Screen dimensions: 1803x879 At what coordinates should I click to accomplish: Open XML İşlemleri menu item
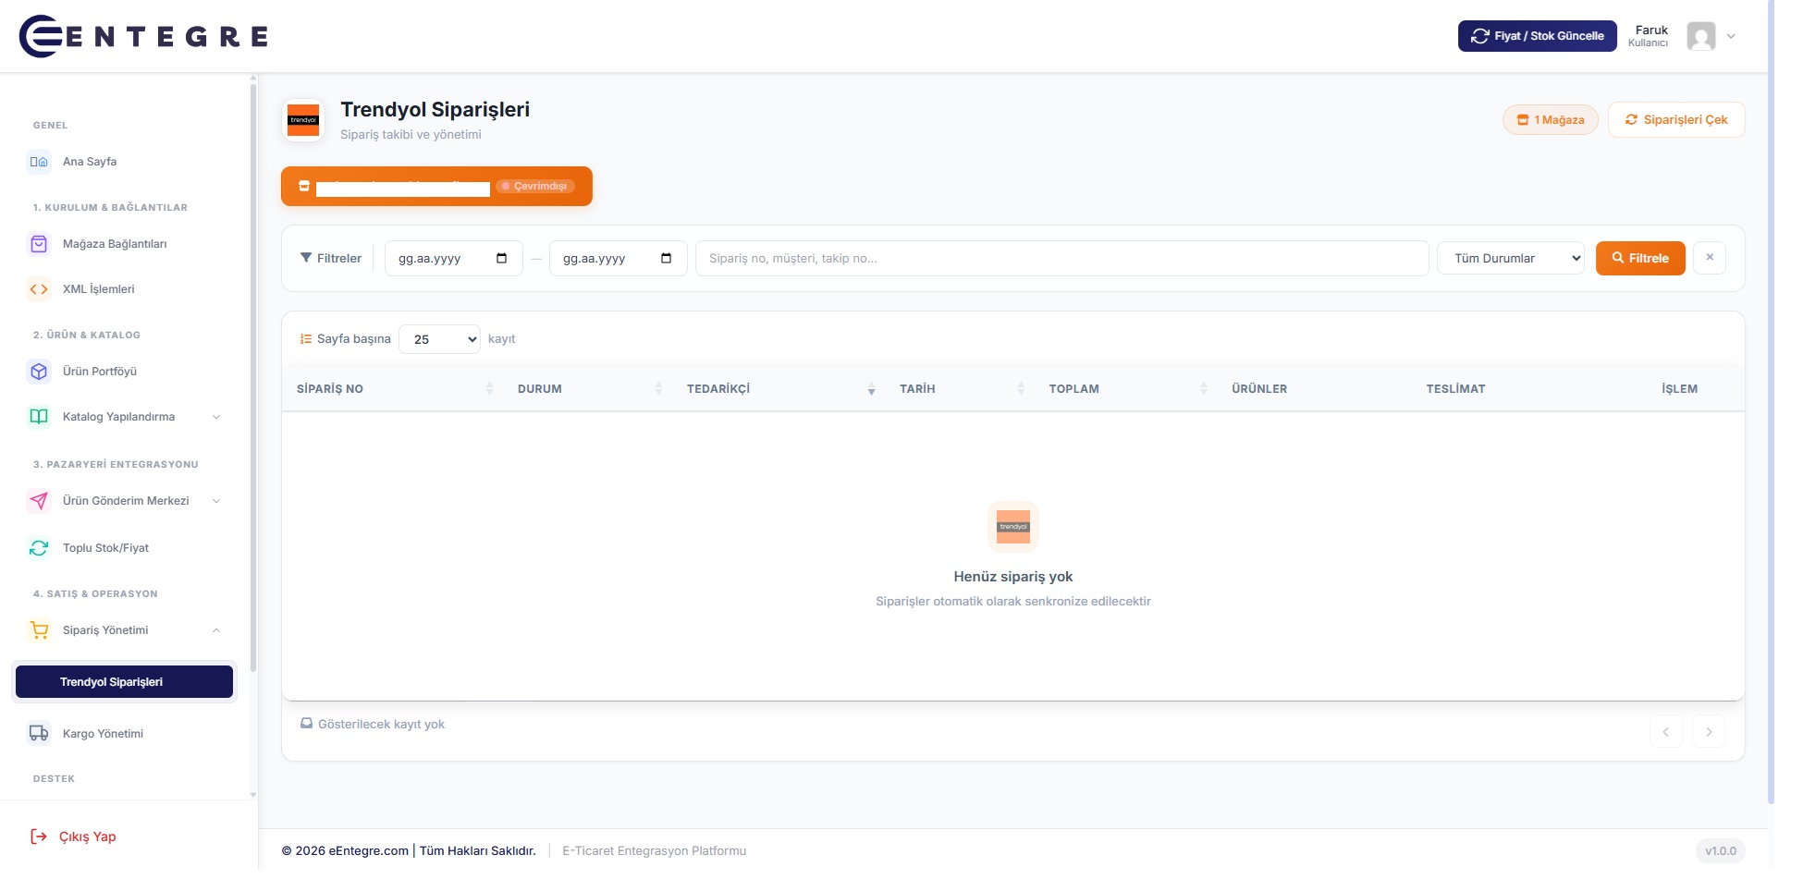point(124,289)
